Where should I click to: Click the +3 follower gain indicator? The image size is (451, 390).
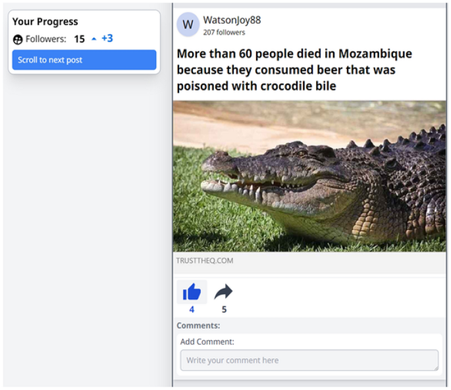click(x=107, y=39)
